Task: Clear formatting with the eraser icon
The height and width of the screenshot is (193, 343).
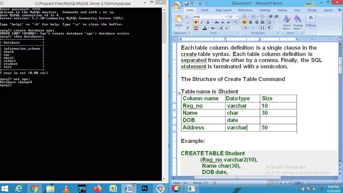Action: point(236,22)
